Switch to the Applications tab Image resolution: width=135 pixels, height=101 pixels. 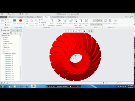[72, 17]
